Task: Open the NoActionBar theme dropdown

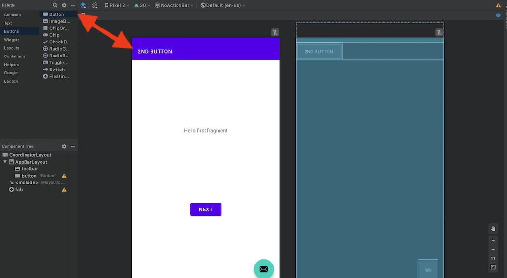Action: click(x=174, y=5)
